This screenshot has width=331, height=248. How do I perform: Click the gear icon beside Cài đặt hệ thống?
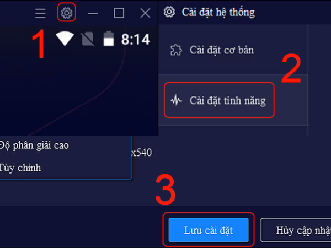click(169, 12)
